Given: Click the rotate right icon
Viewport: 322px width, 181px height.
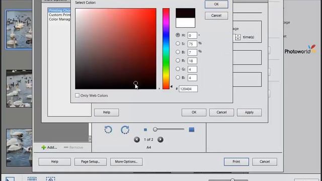Looking at the screenshot, I should (125, 130).
